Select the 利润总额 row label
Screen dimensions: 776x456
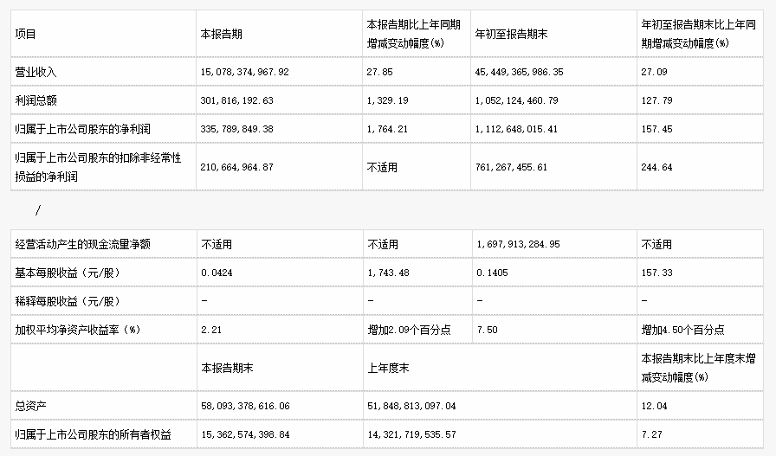coord(36,100)
